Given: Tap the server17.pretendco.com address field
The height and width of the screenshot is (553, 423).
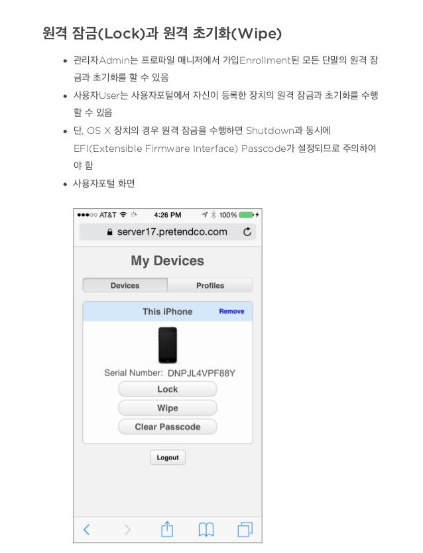Looking at the screenshot, I should (x=168, y=231).
